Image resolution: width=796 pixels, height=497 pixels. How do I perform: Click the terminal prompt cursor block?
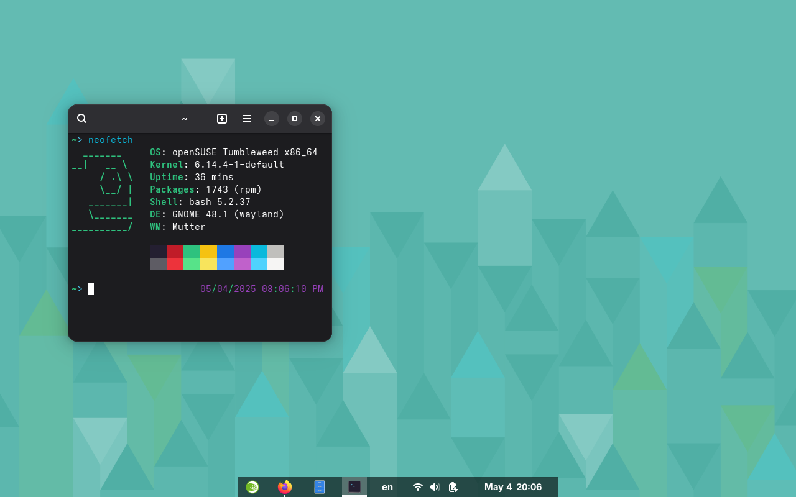pos(91,289)
